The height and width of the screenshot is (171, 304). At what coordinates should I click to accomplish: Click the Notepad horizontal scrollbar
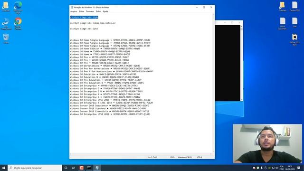[141, 154]
